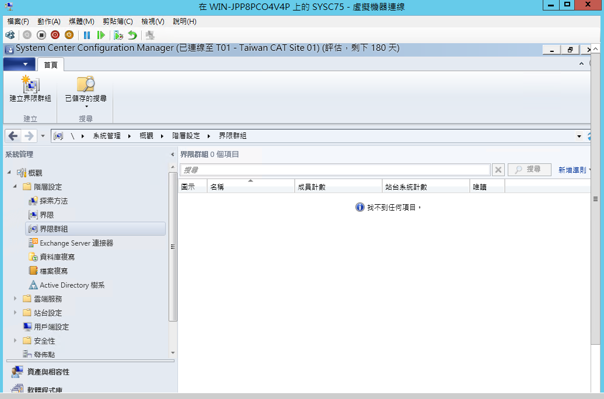
Task: Sort by the 圖示 column header
Action: (193, 187)
